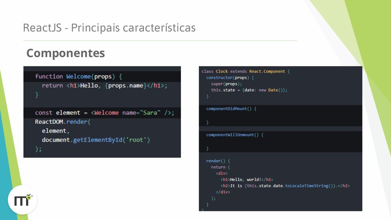Image resolution: width=391 pixels, height=220 pixels.
Task: Click the round logo icon on the slide
Action: [23, 200]
